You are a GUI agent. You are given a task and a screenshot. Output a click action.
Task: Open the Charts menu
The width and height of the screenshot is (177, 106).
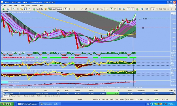(x=22, y=6)
